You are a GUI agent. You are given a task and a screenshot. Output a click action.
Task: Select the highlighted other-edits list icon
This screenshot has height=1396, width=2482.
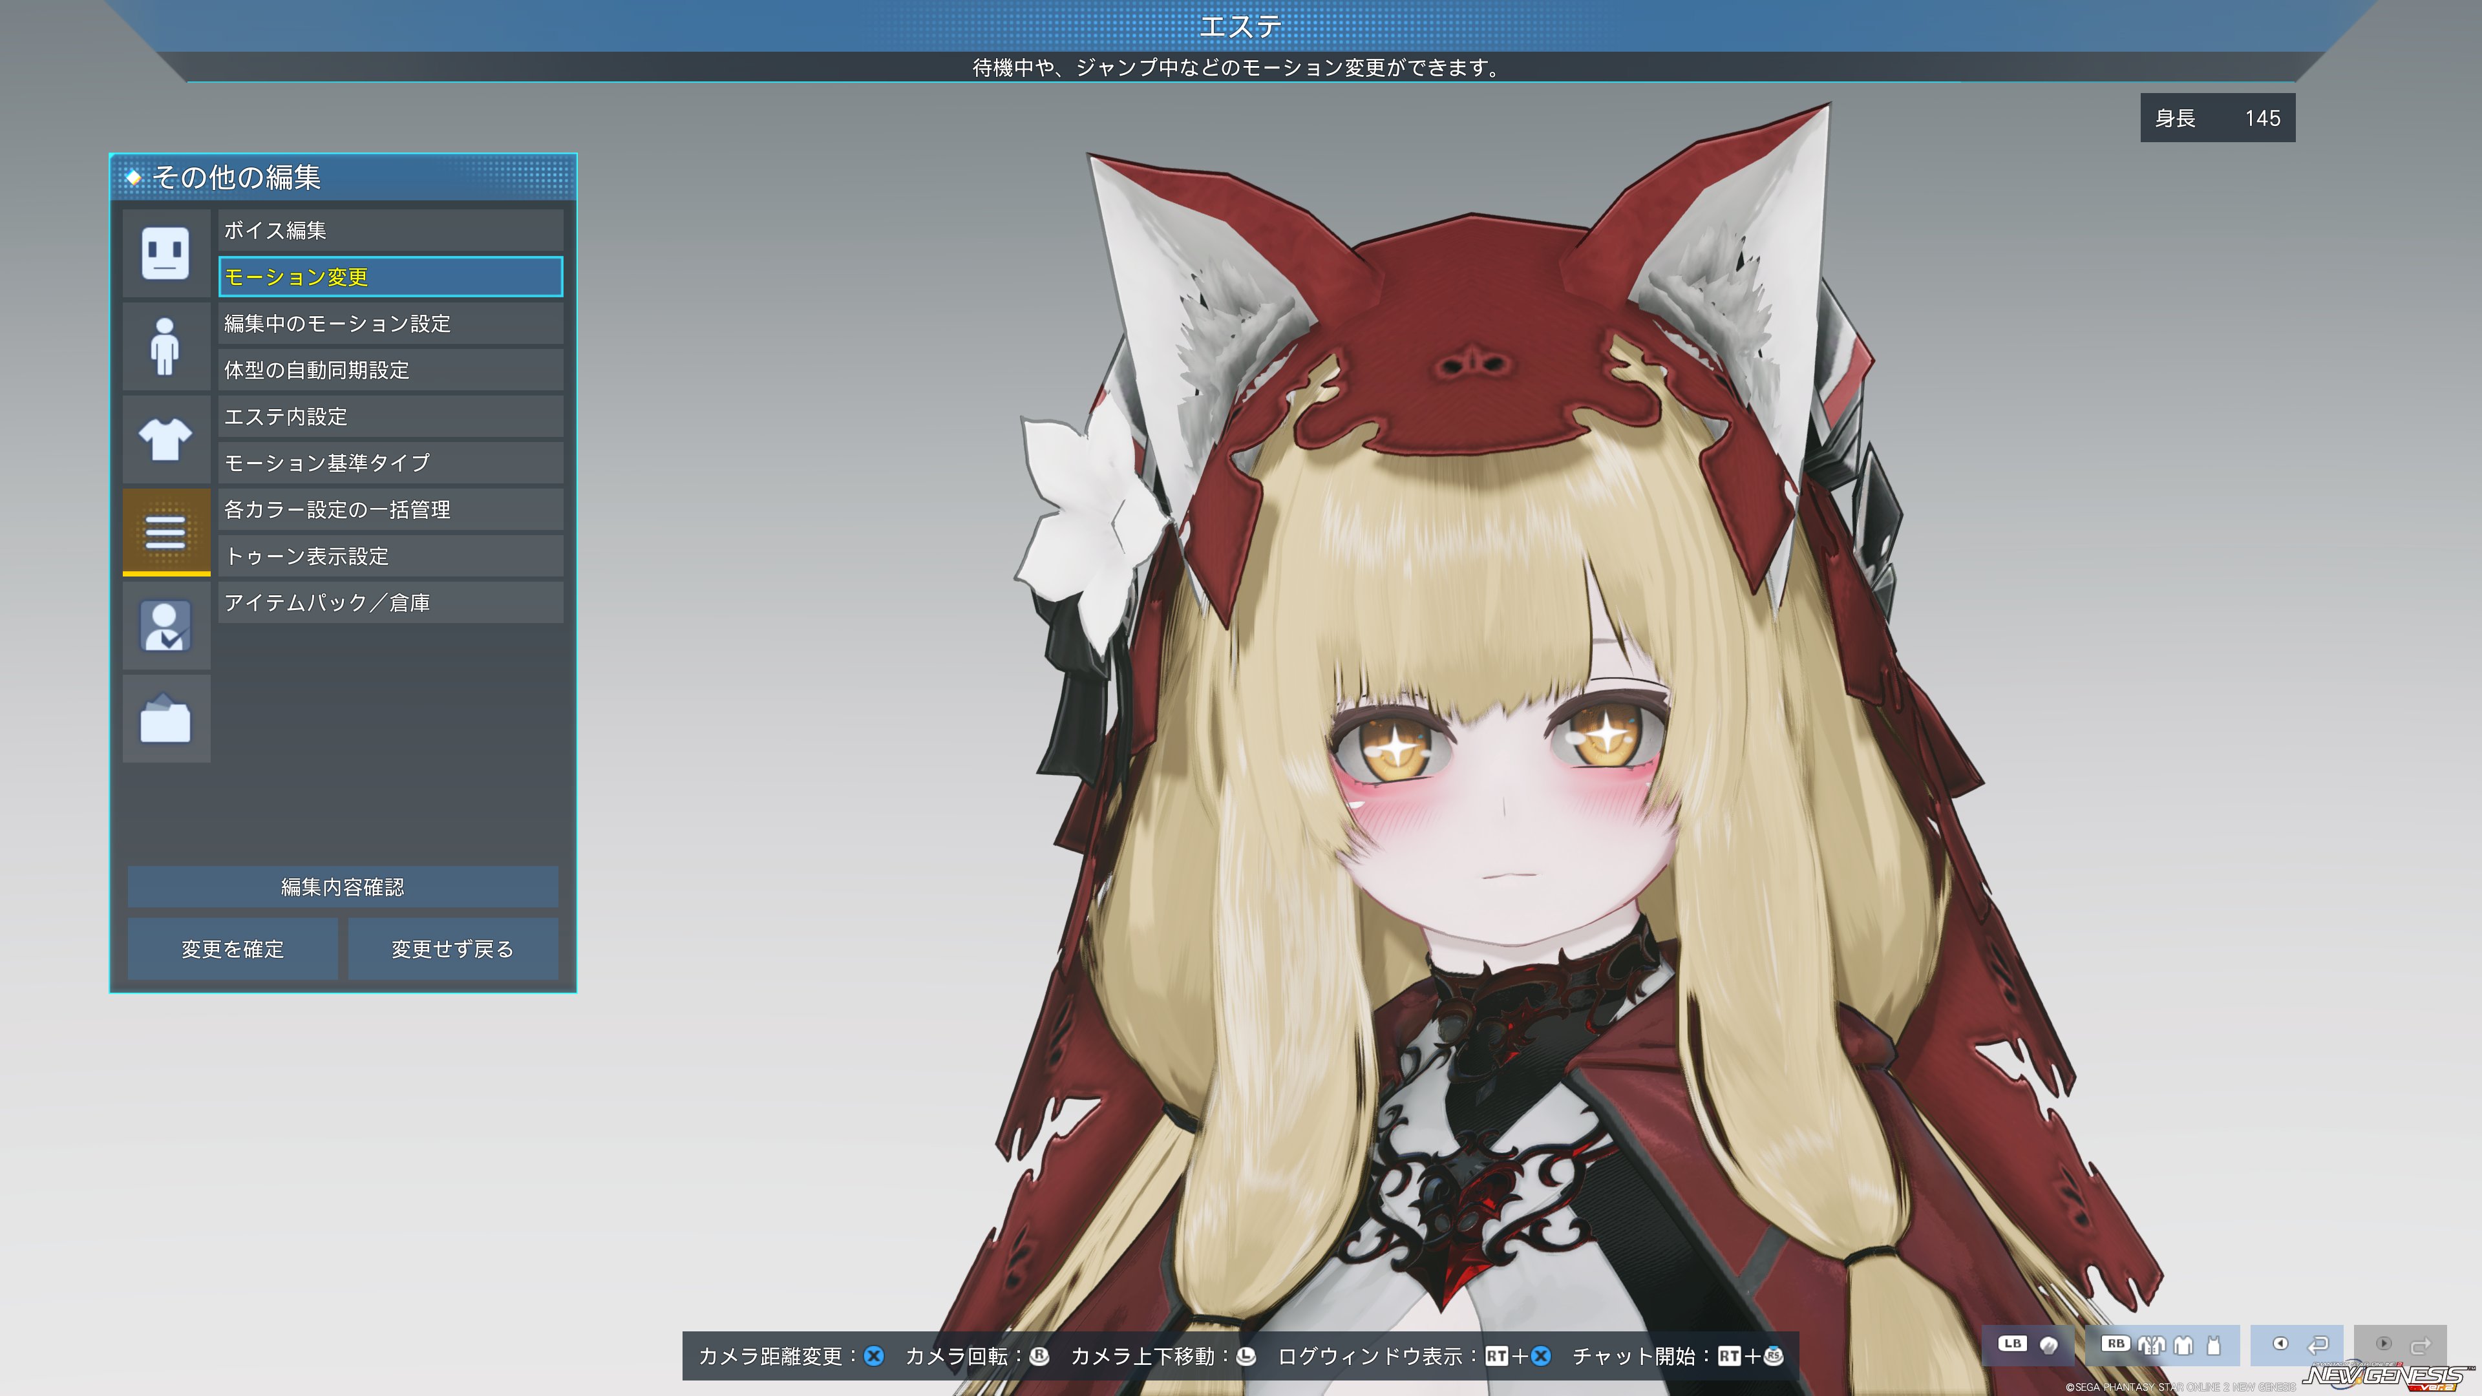(165, 532)
